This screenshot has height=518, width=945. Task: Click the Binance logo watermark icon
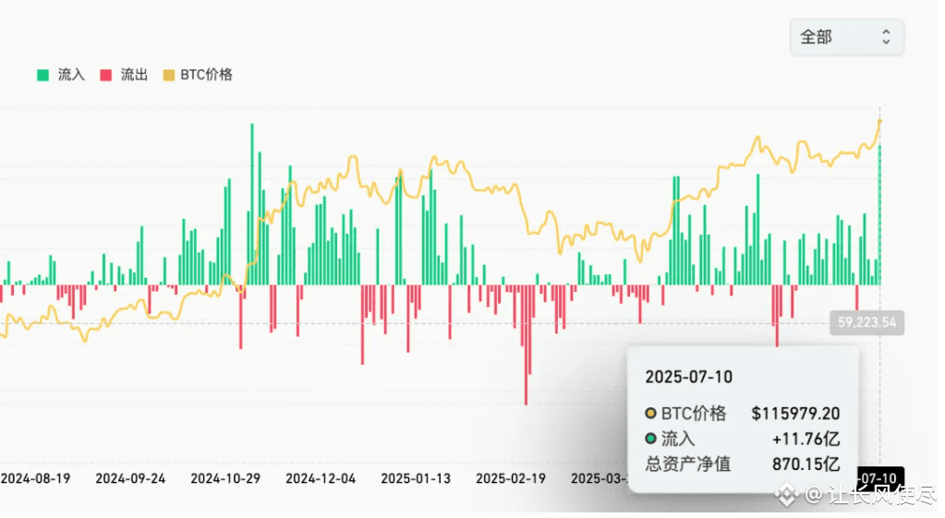tap(786, 495)
